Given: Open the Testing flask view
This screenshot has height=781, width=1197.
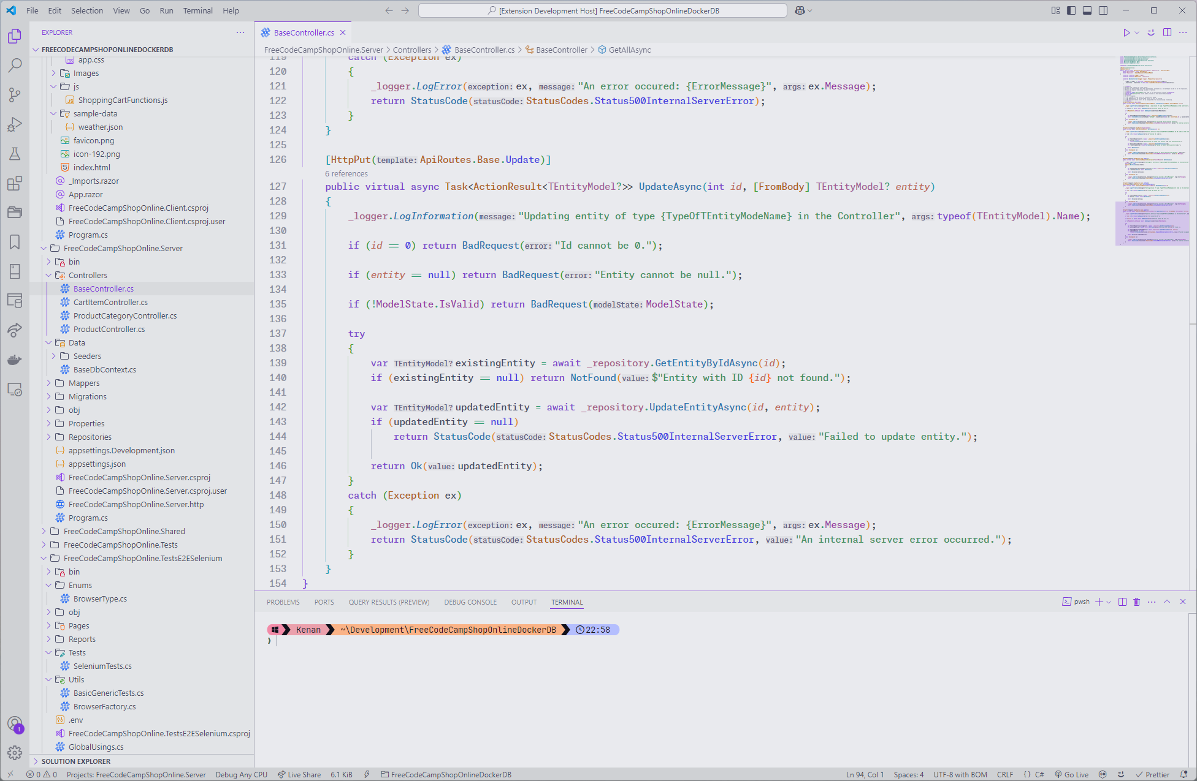Looking at the screenshot, I should [15, 154].
